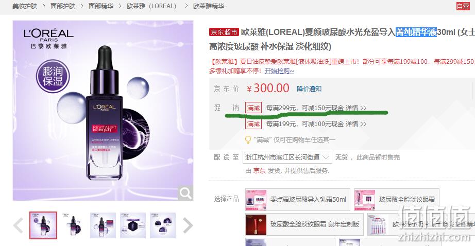Click the light bulb tip icon
The height and width of the screenshot is (246, 475).
tap(248, 139)
